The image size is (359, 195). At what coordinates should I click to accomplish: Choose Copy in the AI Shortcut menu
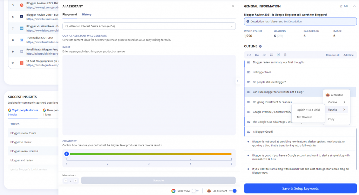tap(331, 119)
